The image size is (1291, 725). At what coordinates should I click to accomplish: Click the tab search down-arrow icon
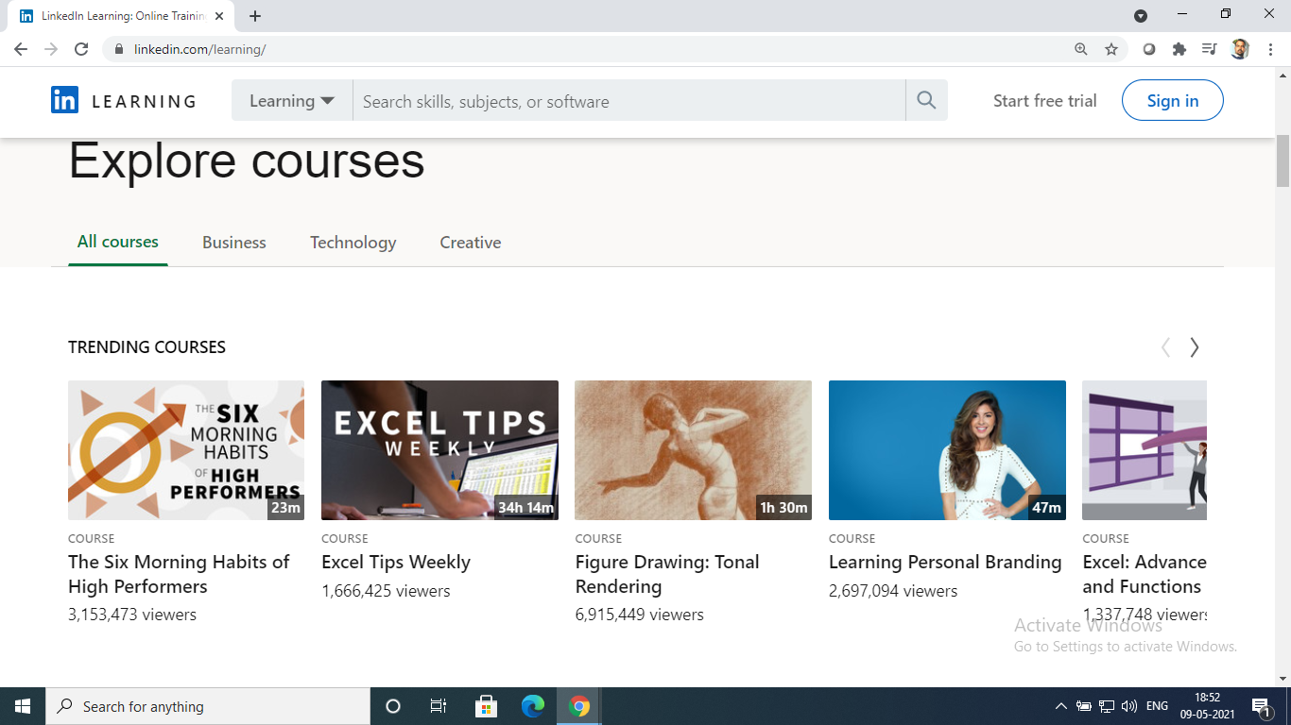1141,16
